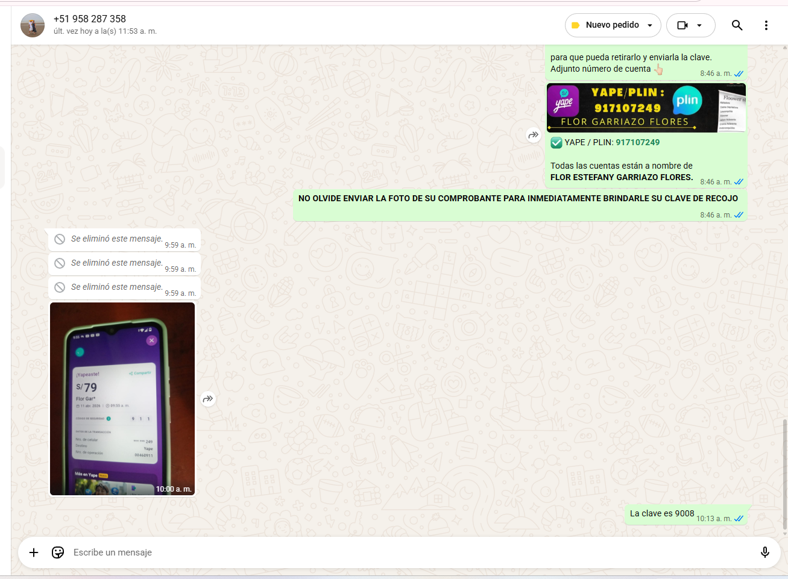Forward the Yape receipt photo
Viewport: 788px width, 579px height.
tap(208, 399)
